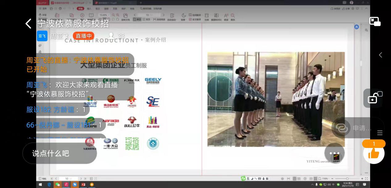Image resolution: width=391 pixels, height=188 pixels.
Task: Expand the side panel with the left chevron
Action: pos(381,55)
